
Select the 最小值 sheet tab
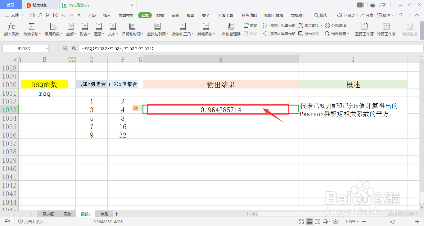click(x=48, y=214)
